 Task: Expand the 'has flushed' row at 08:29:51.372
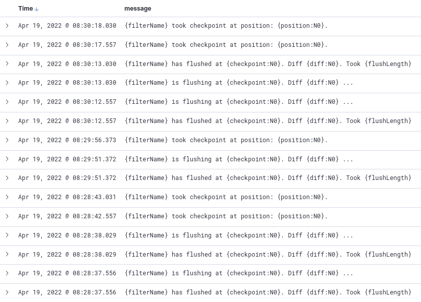coord(7,178)
